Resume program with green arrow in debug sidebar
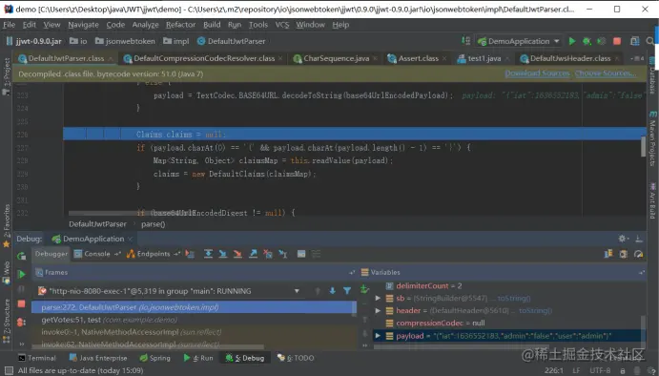Image resolution: width=659 pixels, height=376 pixels. [x=21, y=274]
